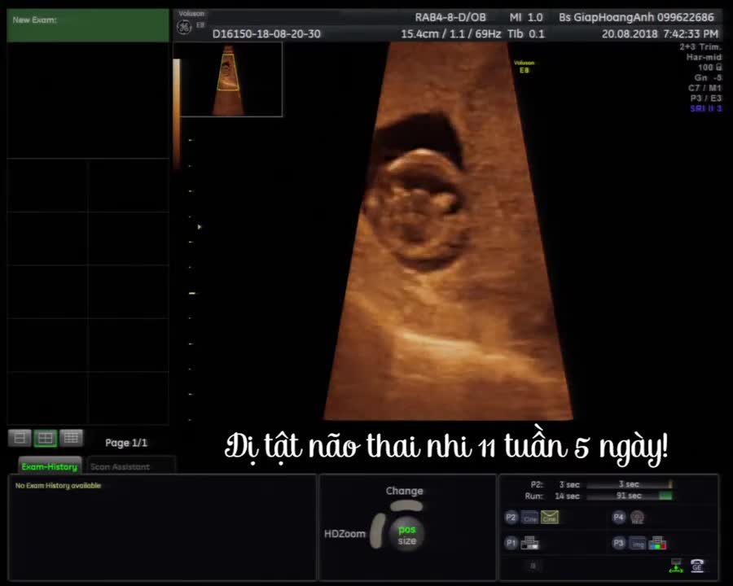This screenshot has height=586, width=733.
Task: Click the 2+3 Trim. preset text
Action: pyautogui.click(x=700, y=46)
